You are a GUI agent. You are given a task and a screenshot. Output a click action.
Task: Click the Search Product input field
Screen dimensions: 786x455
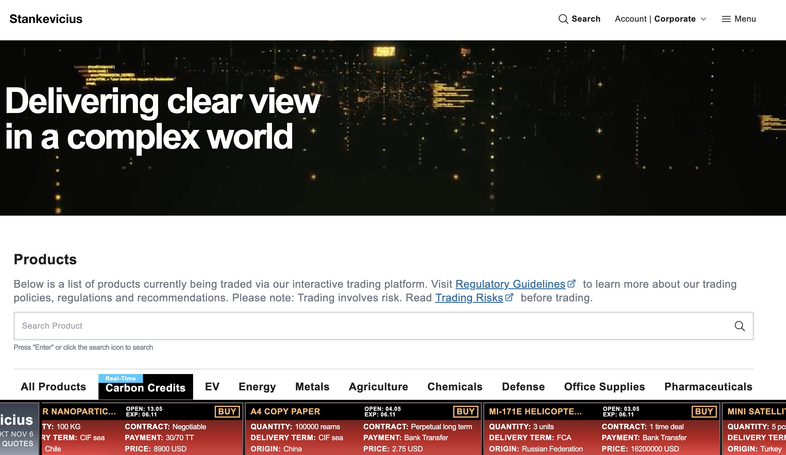pyautogui.click(x=383, y=326)
